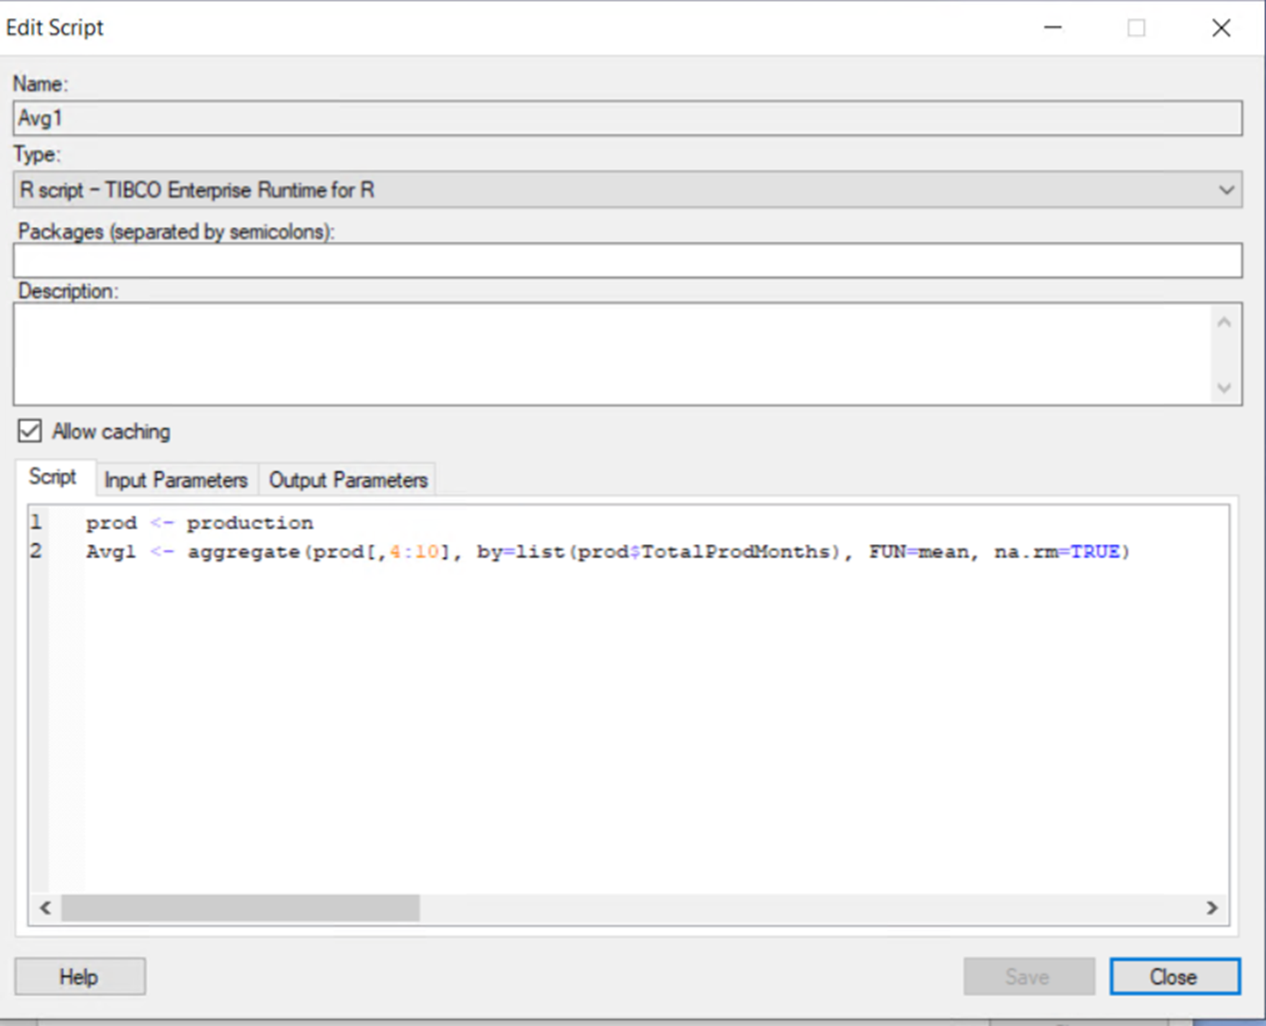The image size is (1266, 1026).
Task: Minimize the Edit Script window
Action: click(x=1053, y=28)
